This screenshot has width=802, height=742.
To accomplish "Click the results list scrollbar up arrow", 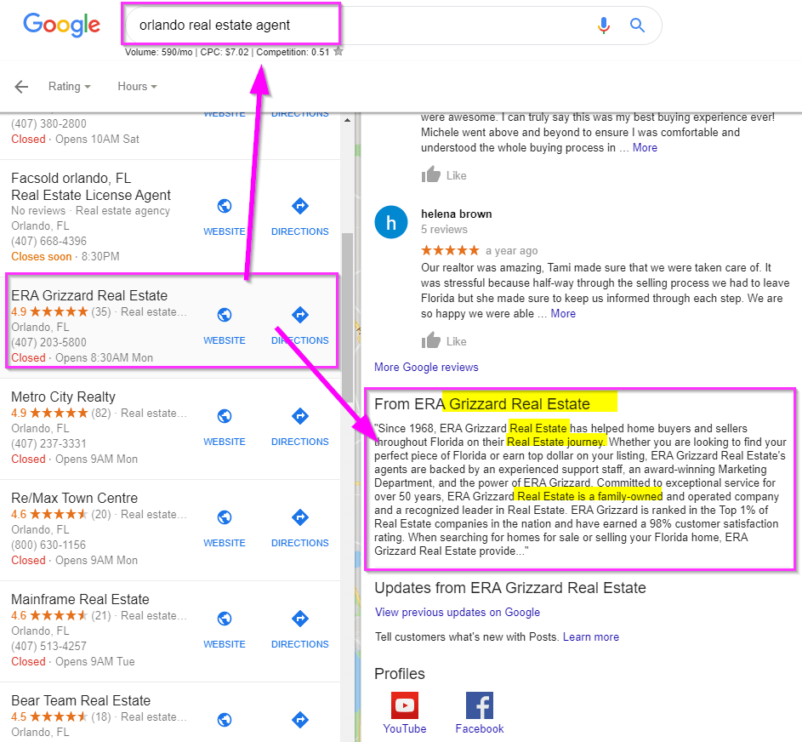I will pos(347,120).
